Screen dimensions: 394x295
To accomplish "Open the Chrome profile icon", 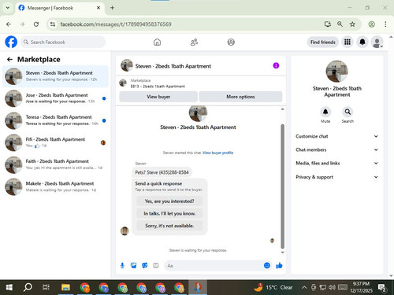I will tap(371, 24).
